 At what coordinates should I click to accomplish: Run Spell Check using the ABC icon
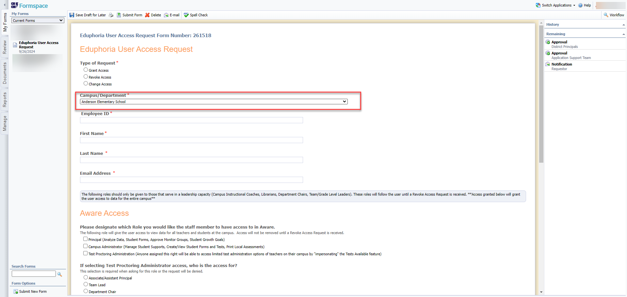pos(186,15)
